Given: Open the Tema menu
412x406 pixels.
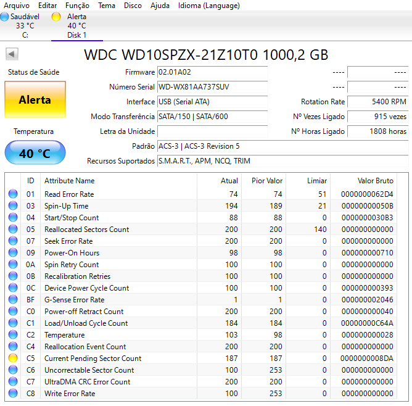Looking at the screenshot, I should pyautogui.click(x=107, y=6).
